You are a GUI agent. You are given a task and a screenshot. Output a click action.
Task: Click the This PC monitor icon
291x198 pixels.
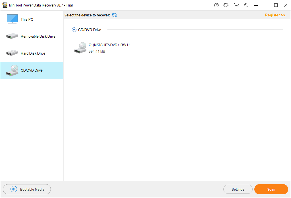pyautogui.click(x=12, y=19)
